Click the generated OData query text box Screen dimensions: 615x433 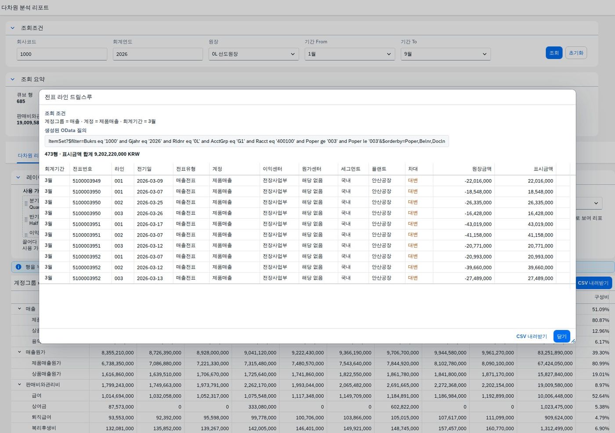246,141
